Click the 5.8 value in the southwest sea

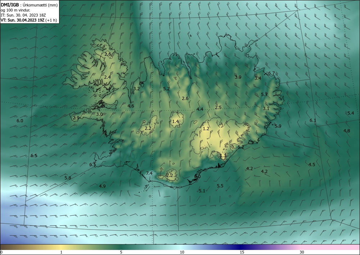(x=68, y=178)
